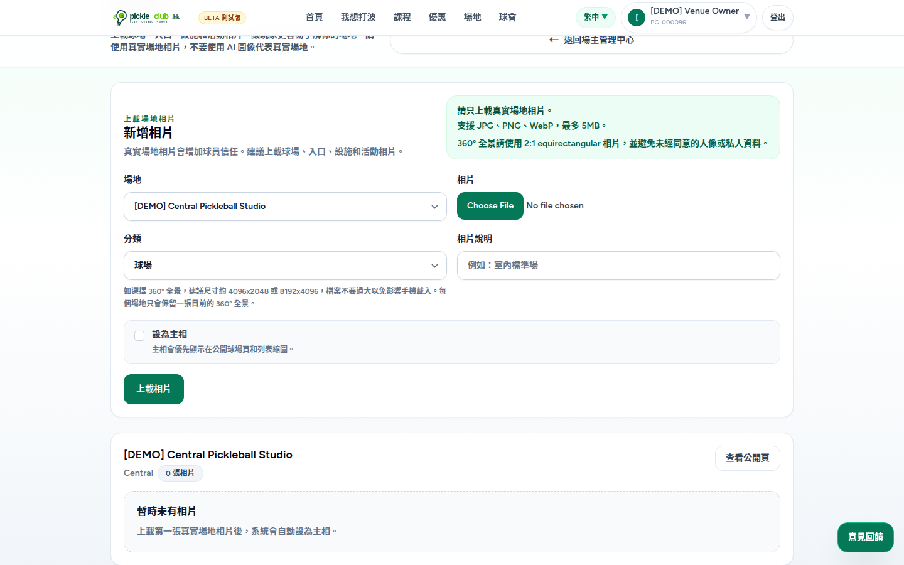Open 球會 menu item
904x565 pixels.
508,18
